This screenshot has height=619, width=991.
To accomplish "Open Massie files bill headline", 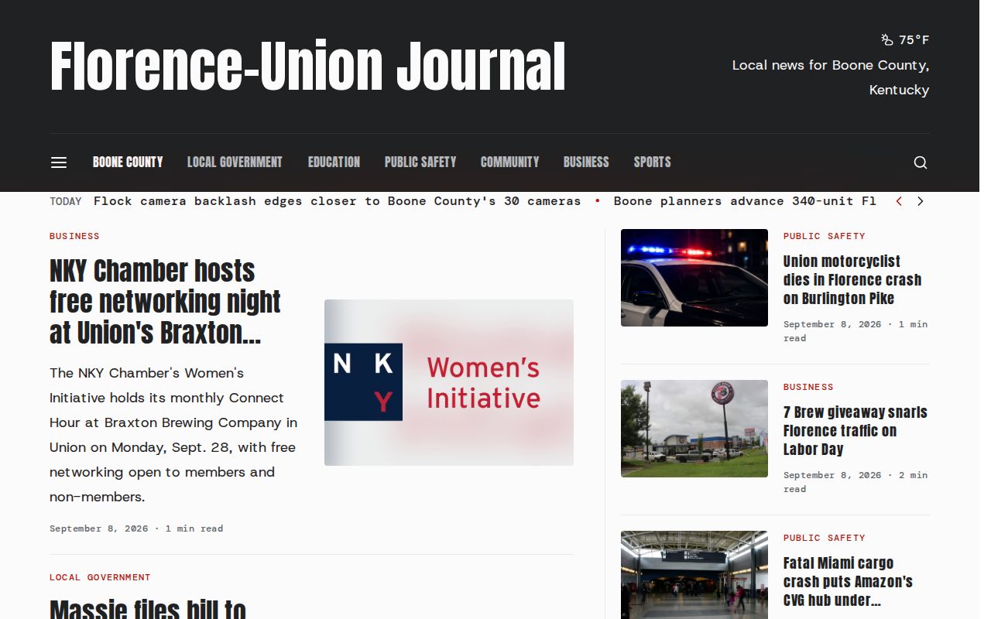I will coord(148,608).
